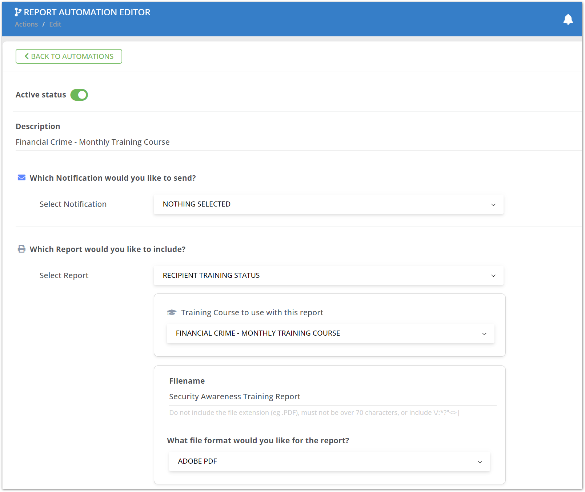Open the Select Report dropdown
585x492 pixels.
coord(328,275)
